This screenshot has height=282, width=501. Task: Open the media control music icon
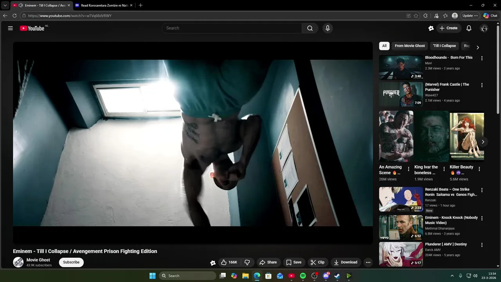(436, 16)
